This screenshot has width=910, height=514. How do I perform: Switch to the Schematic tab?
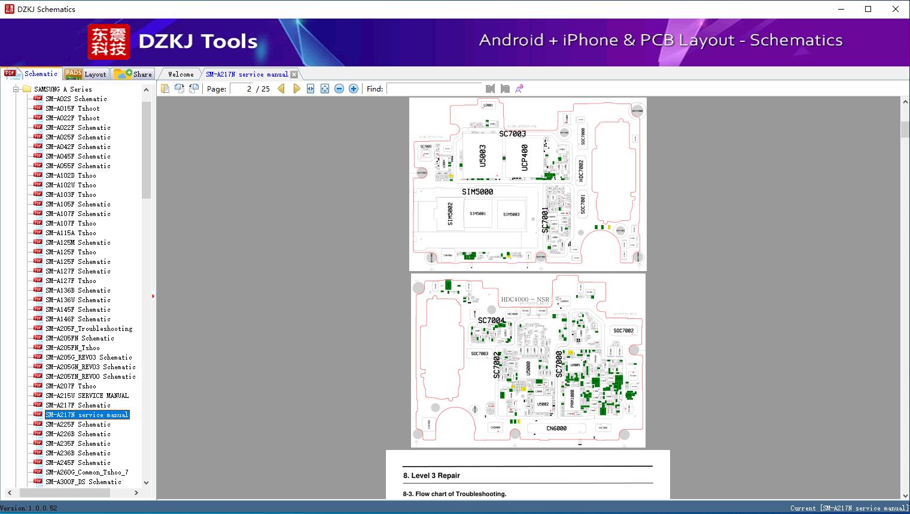[x=31, y=74]
